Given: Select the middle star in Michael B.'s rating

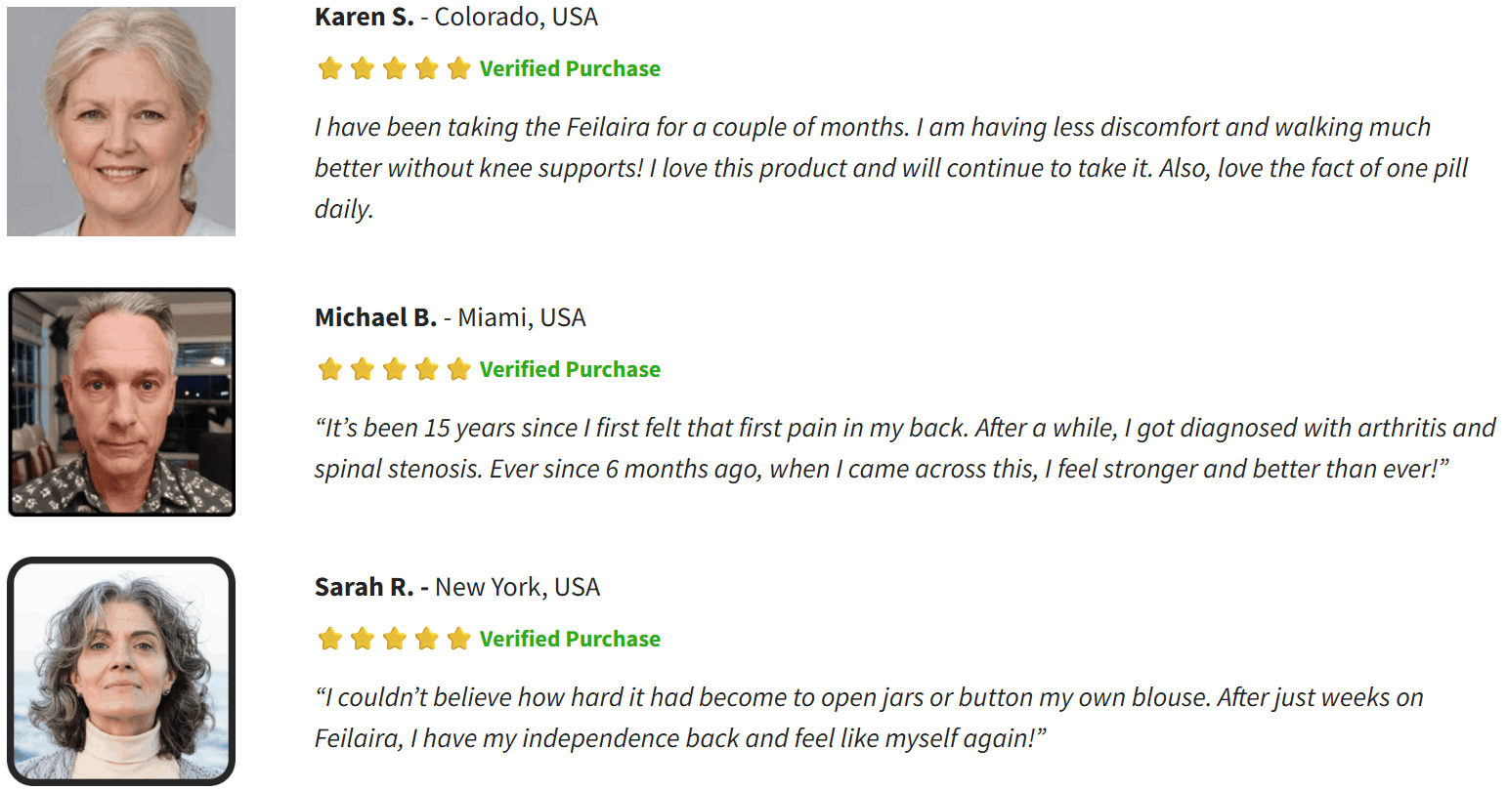Looking at the screenshot, I should [x=395, y=369].
